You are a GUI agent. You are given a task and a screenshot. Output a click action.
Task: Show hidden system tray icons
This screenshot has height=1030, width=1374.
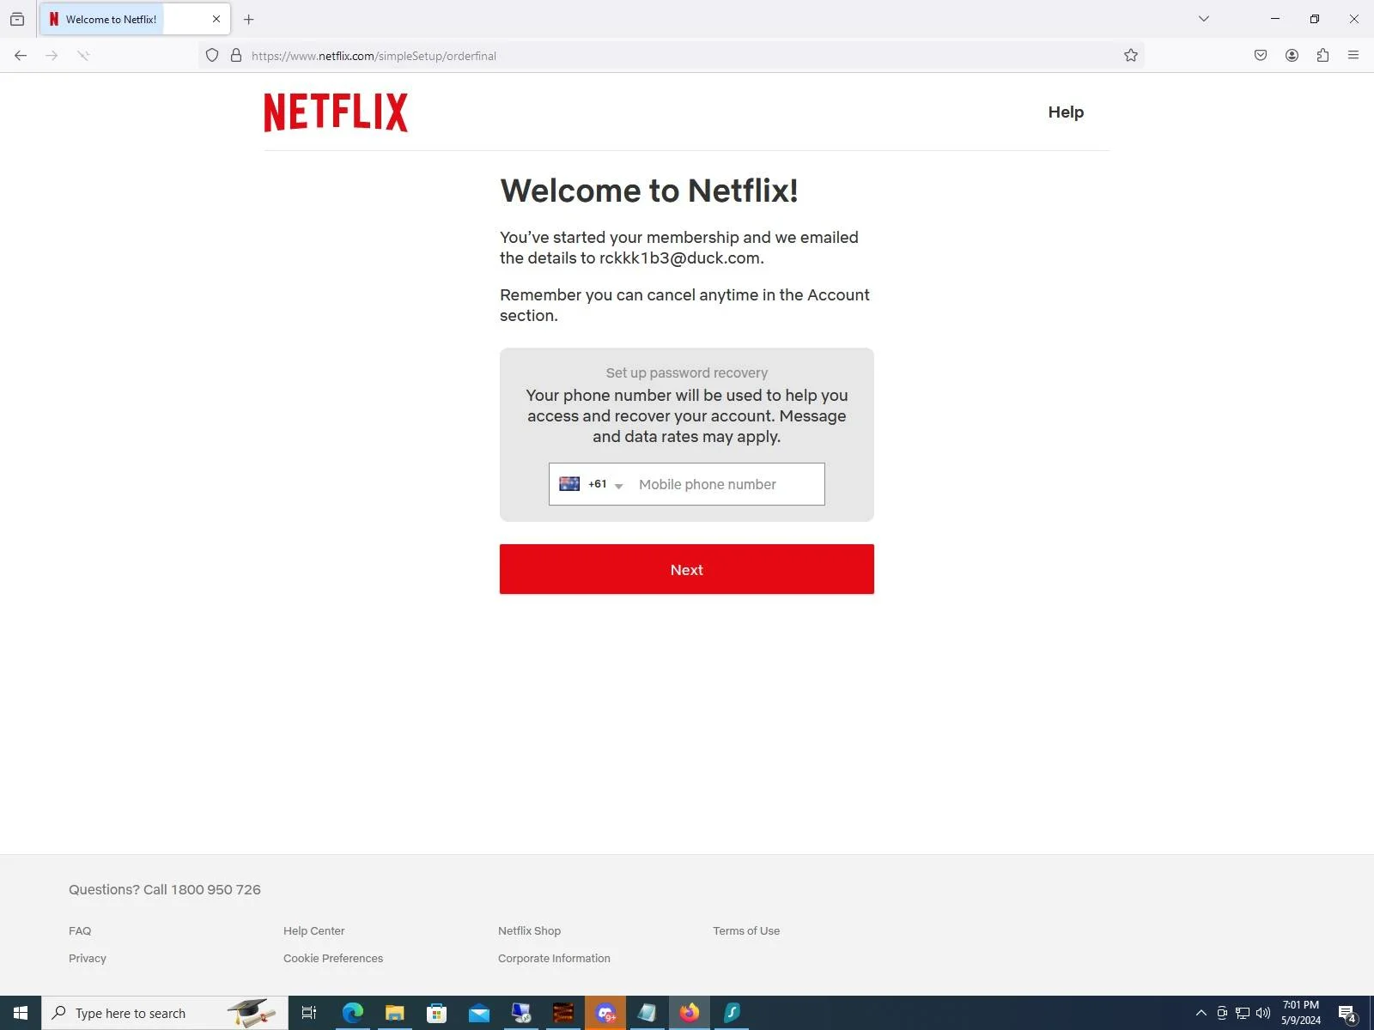pos(1201,1013)
